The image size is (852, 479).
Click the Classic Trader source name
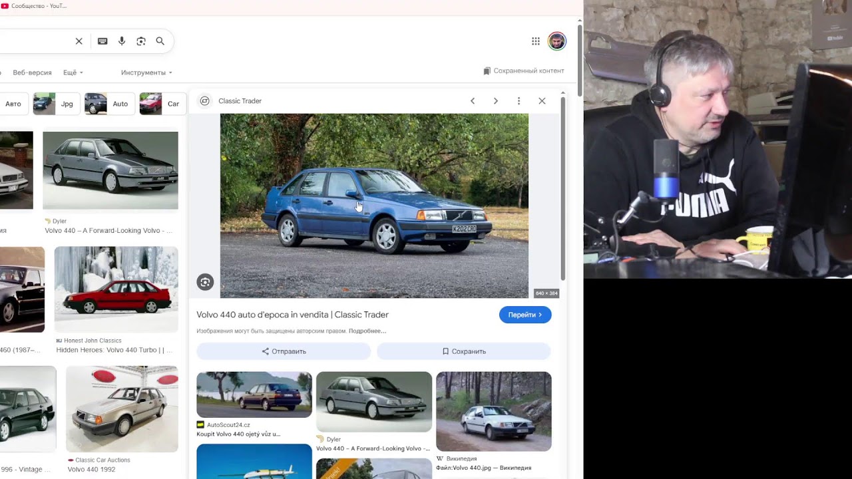point(240,101)
